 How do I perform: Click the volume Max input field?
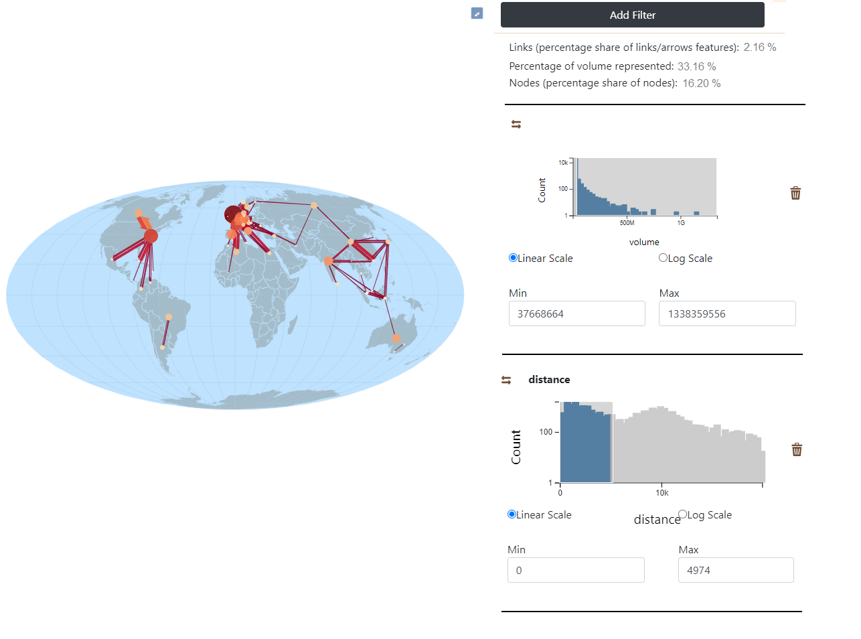pos(727,313)
